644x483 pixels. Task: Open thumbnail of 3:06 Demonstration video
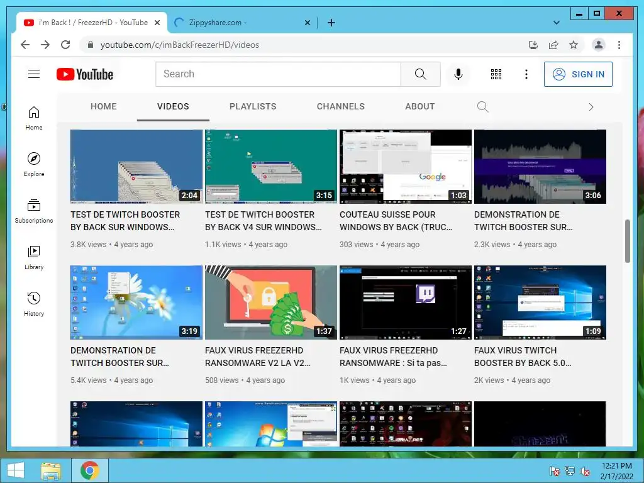click(540, 166)
